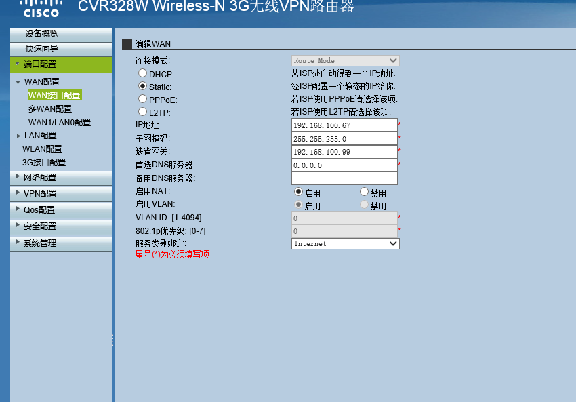Viewport: 576px width, 402px height.
Task: Click the 连接模式 label
Action: click(x=152, y=60)
